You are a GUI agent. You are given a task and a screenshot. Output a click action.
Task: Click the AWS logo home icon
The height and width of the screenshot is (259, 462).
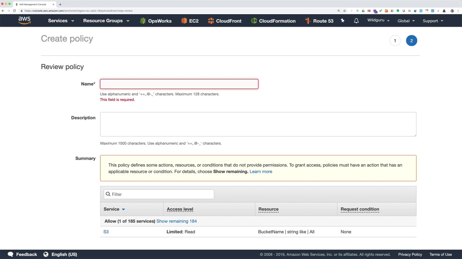click(x=25, y=21)
